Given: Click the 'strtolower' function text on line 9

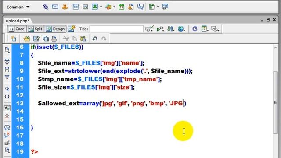Looking at the screenshot, I should point(84,71).
